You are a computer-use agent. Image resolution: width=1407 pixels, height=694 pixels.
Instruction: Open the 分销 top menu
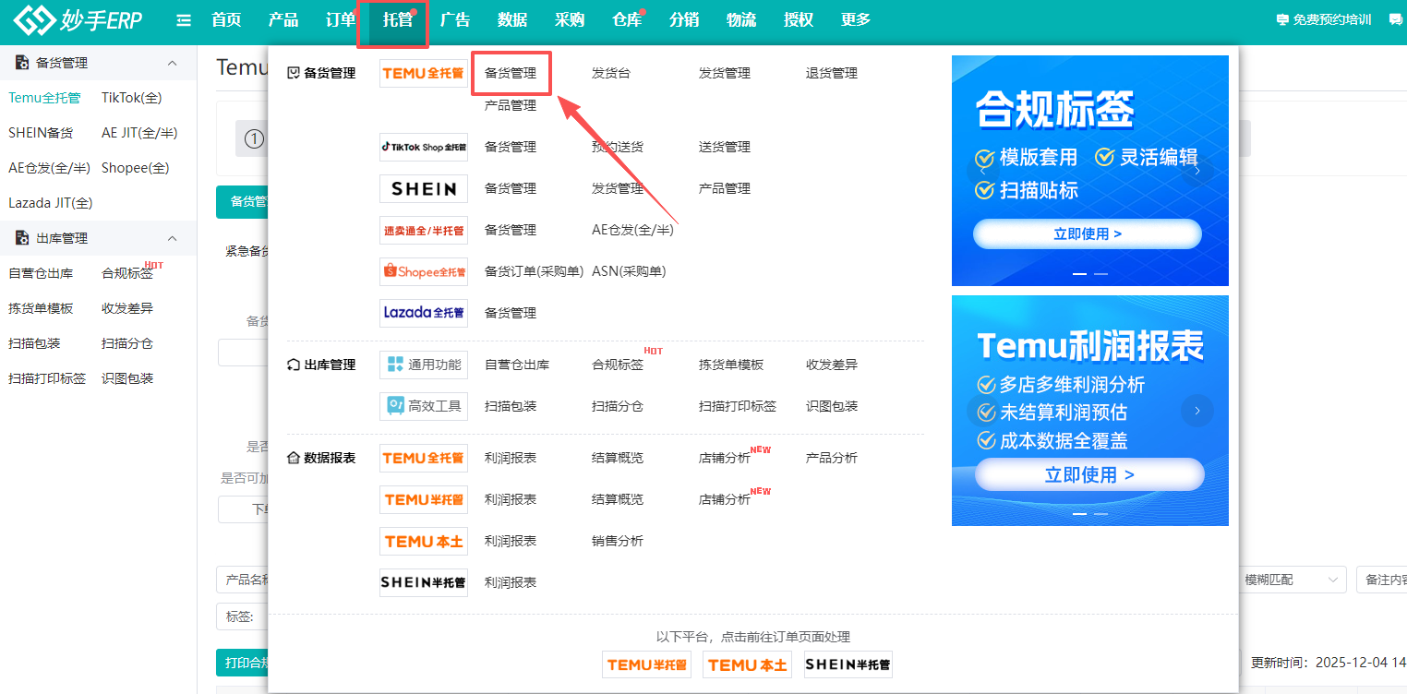coord(684,20)
